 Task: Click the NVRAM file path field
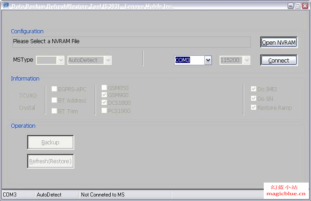(x=131, y=42)
